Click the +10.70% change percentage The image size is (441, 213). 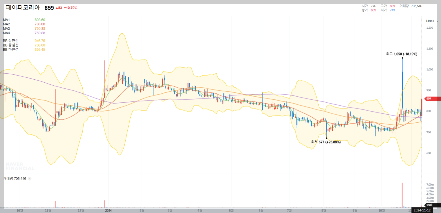pos(71,8)
